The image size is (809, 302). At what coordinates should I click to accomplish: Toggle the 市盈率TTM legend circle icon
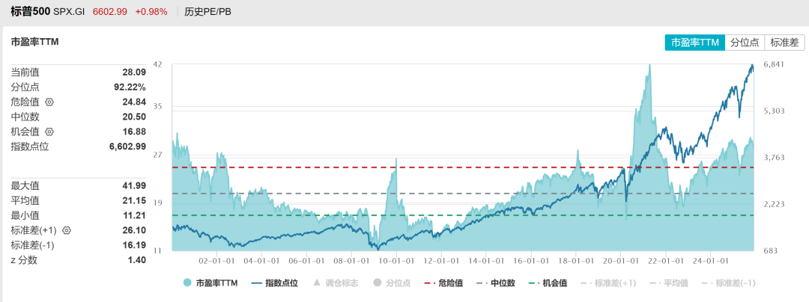188,283
